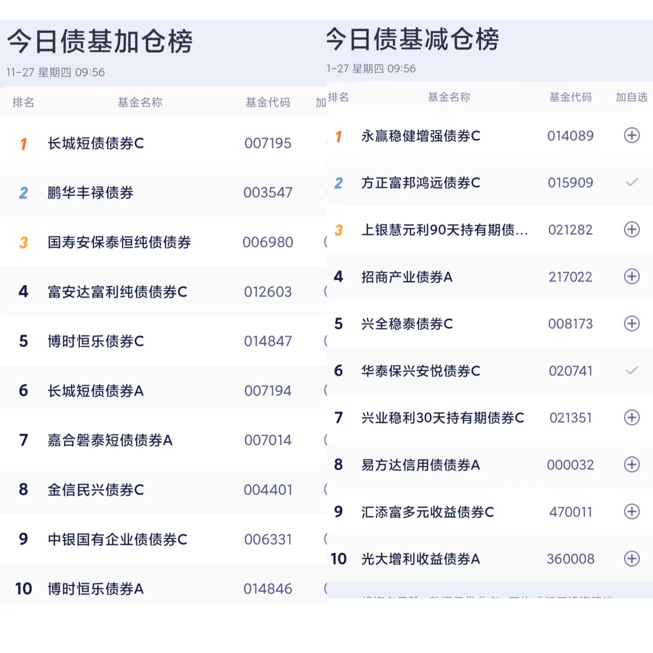Viewport: 653px width, 653px height.
Task: Click the 今日债基减仓榜 title
Action: coord(413,39)
